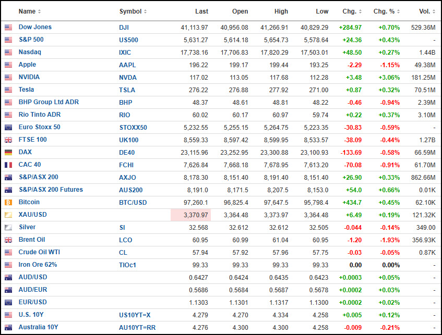442x335 pixels.
Task: Open the NVIDIA stock link
Action: [x=29, y=77]
